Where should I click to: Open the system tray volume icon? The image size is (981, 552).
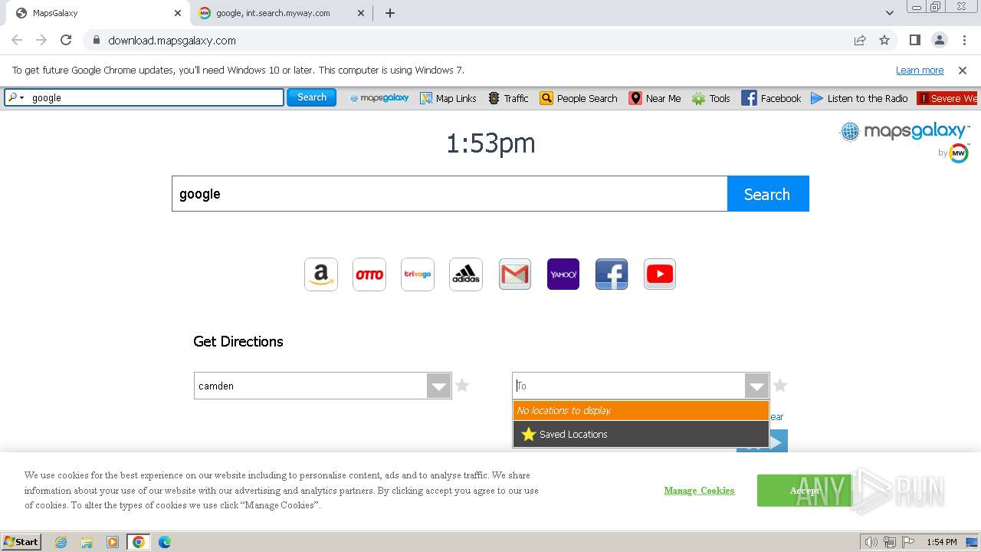871,542
